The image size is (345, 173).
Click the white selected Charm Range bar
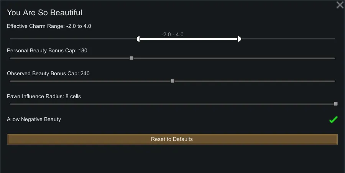pyautogui.click(x=188, y=39)
